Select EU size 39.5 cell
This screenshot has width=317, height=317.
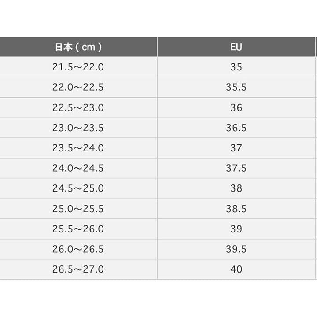point(236,249)
